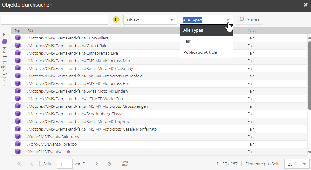Click the page number input field
Image resolution: width=311 pixels, height=170 pixels.
pyautogui.click(x=65, y=164)
